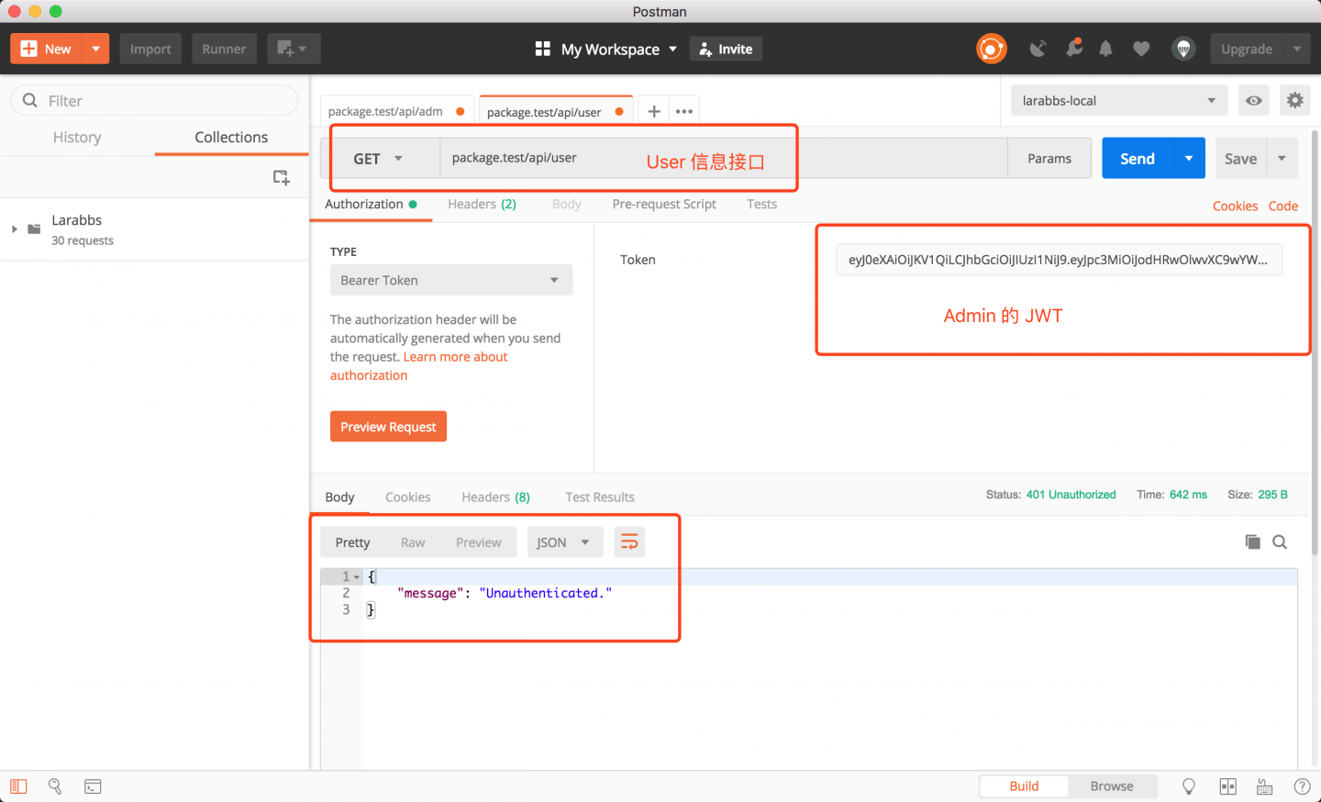Toggle sidebar icon in status bar
The image size is (1321, 802).
click(x=18, y=786)
